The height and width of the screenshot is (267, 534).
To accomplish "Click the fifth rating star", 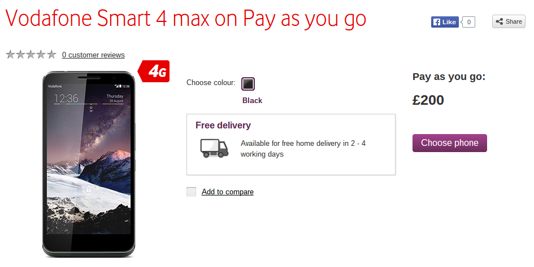I will [51, 54].
